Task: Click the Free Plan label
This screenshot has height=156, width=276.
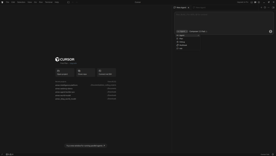Action: (x=64, y=63)
